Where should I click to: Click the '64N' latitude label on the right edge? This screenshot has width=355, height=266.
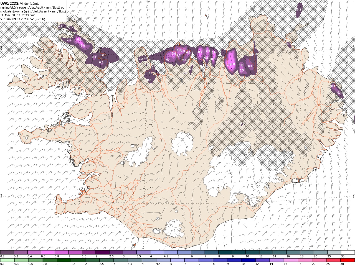354,196
